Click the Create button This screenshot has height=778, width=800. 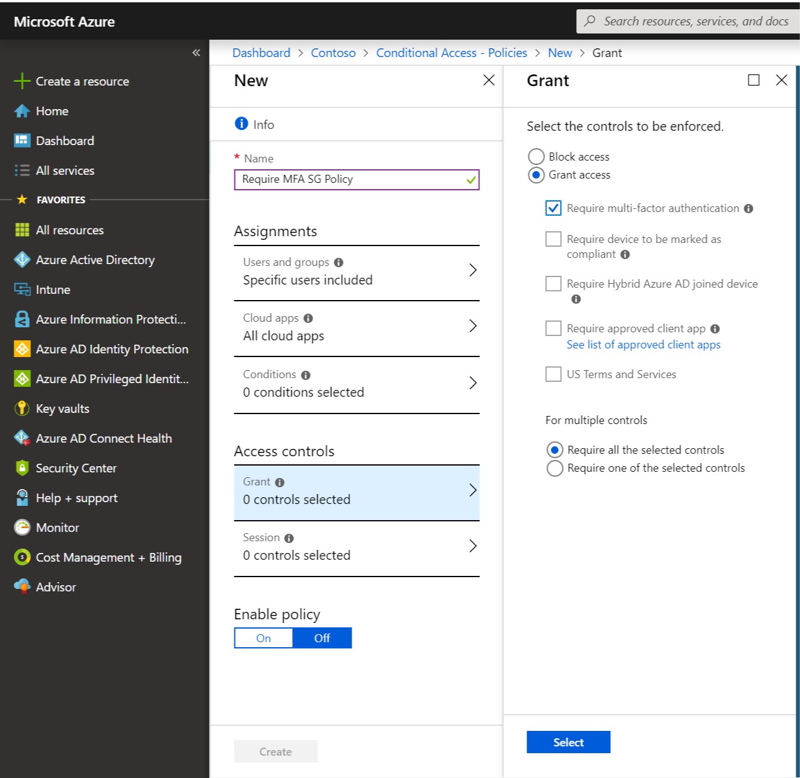click(275, 751)
